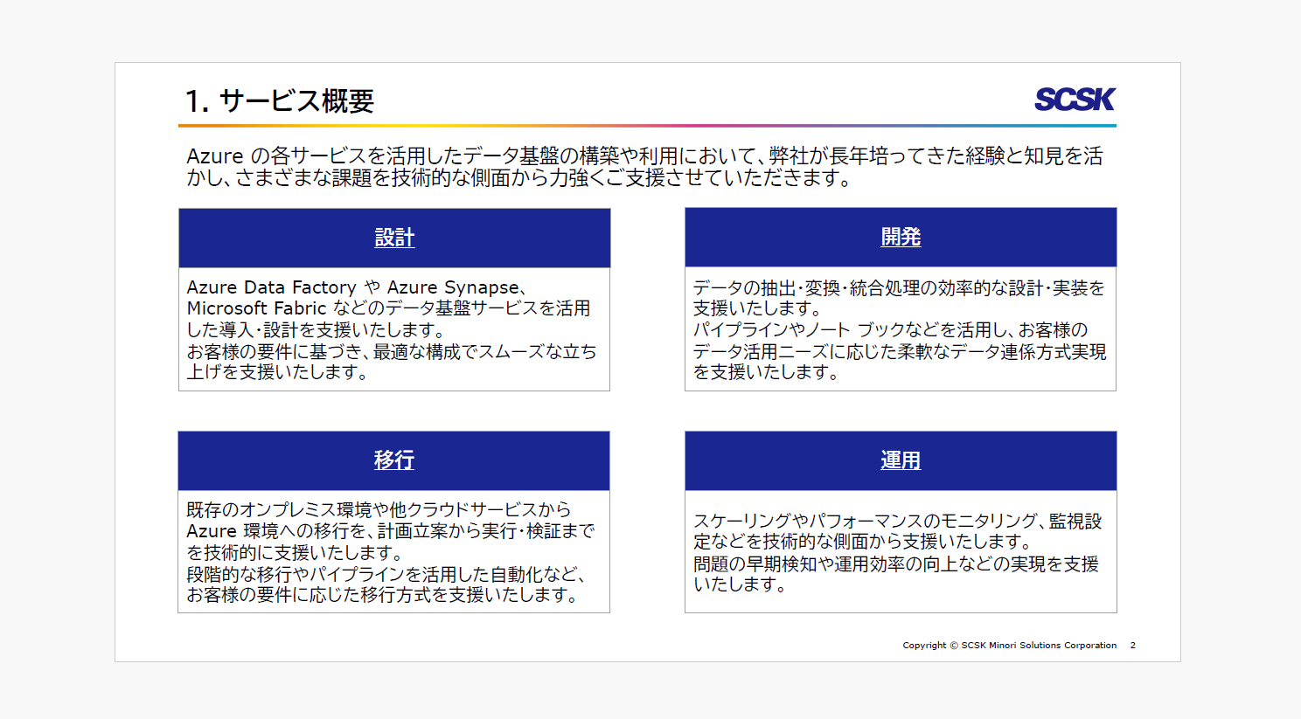Click the スケーリングやパフォーマンス description text

pyautogui.click(x=898, y=552)
